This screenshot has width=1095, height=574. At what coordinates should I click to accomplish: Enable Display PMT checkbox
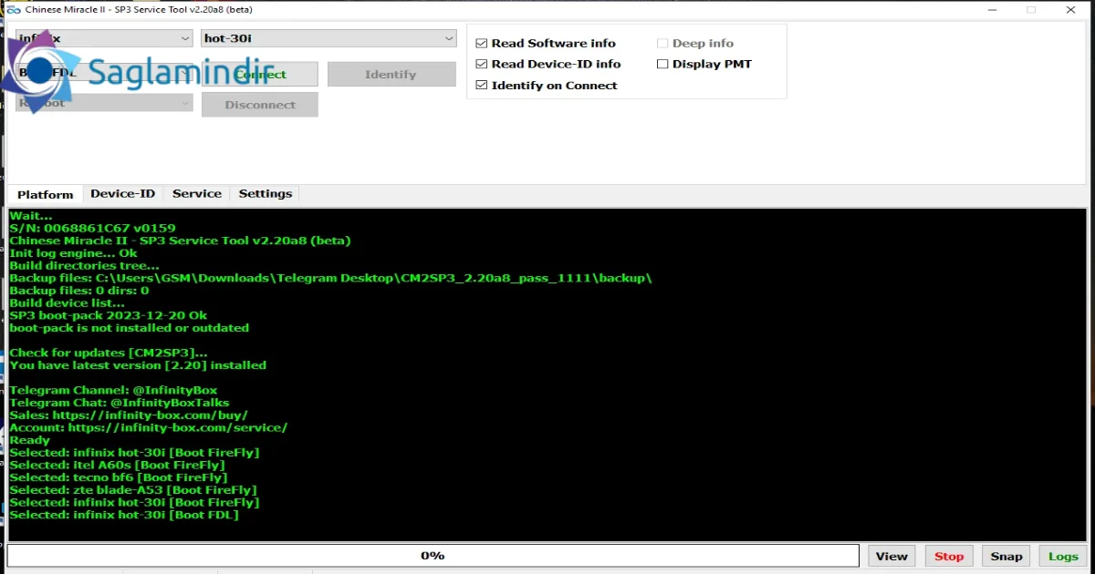(x=662, y=64)
